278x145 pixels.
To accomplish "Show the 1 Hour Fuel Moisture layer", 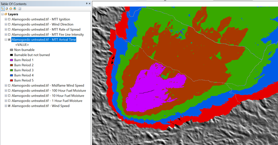I will 9,101.
